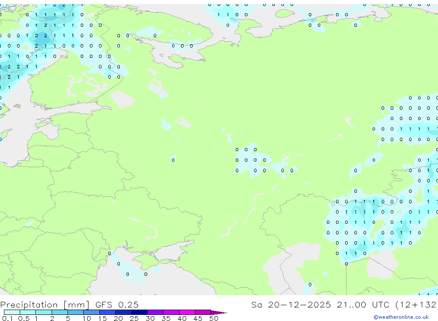The height and width of the screenshot is (321, 438).
Task: Pick the 35–40 mm purple legend swatch
Action: click(x=171, y=312)
